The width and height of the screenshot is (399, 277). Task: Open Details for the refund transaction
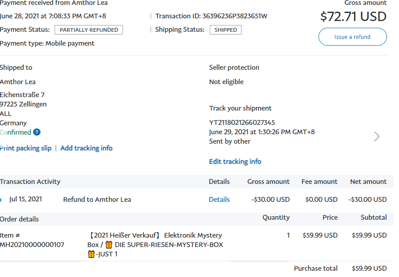(x=219, y=200)
